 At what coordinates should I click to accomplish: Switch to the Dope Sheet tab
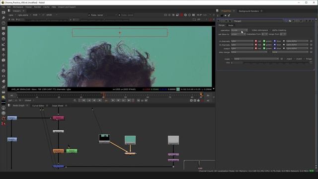click(58, 106)
